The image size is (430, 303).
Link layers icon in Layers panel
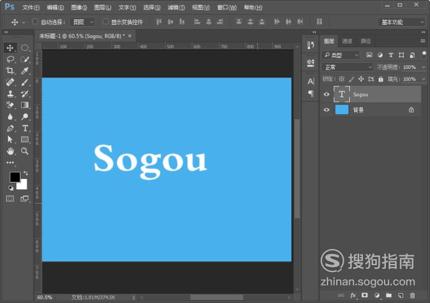tap(341, 296)
